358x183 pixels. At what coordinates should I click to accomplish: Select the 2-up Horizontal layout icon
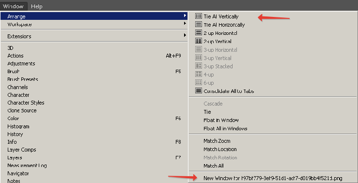(199, 33)
